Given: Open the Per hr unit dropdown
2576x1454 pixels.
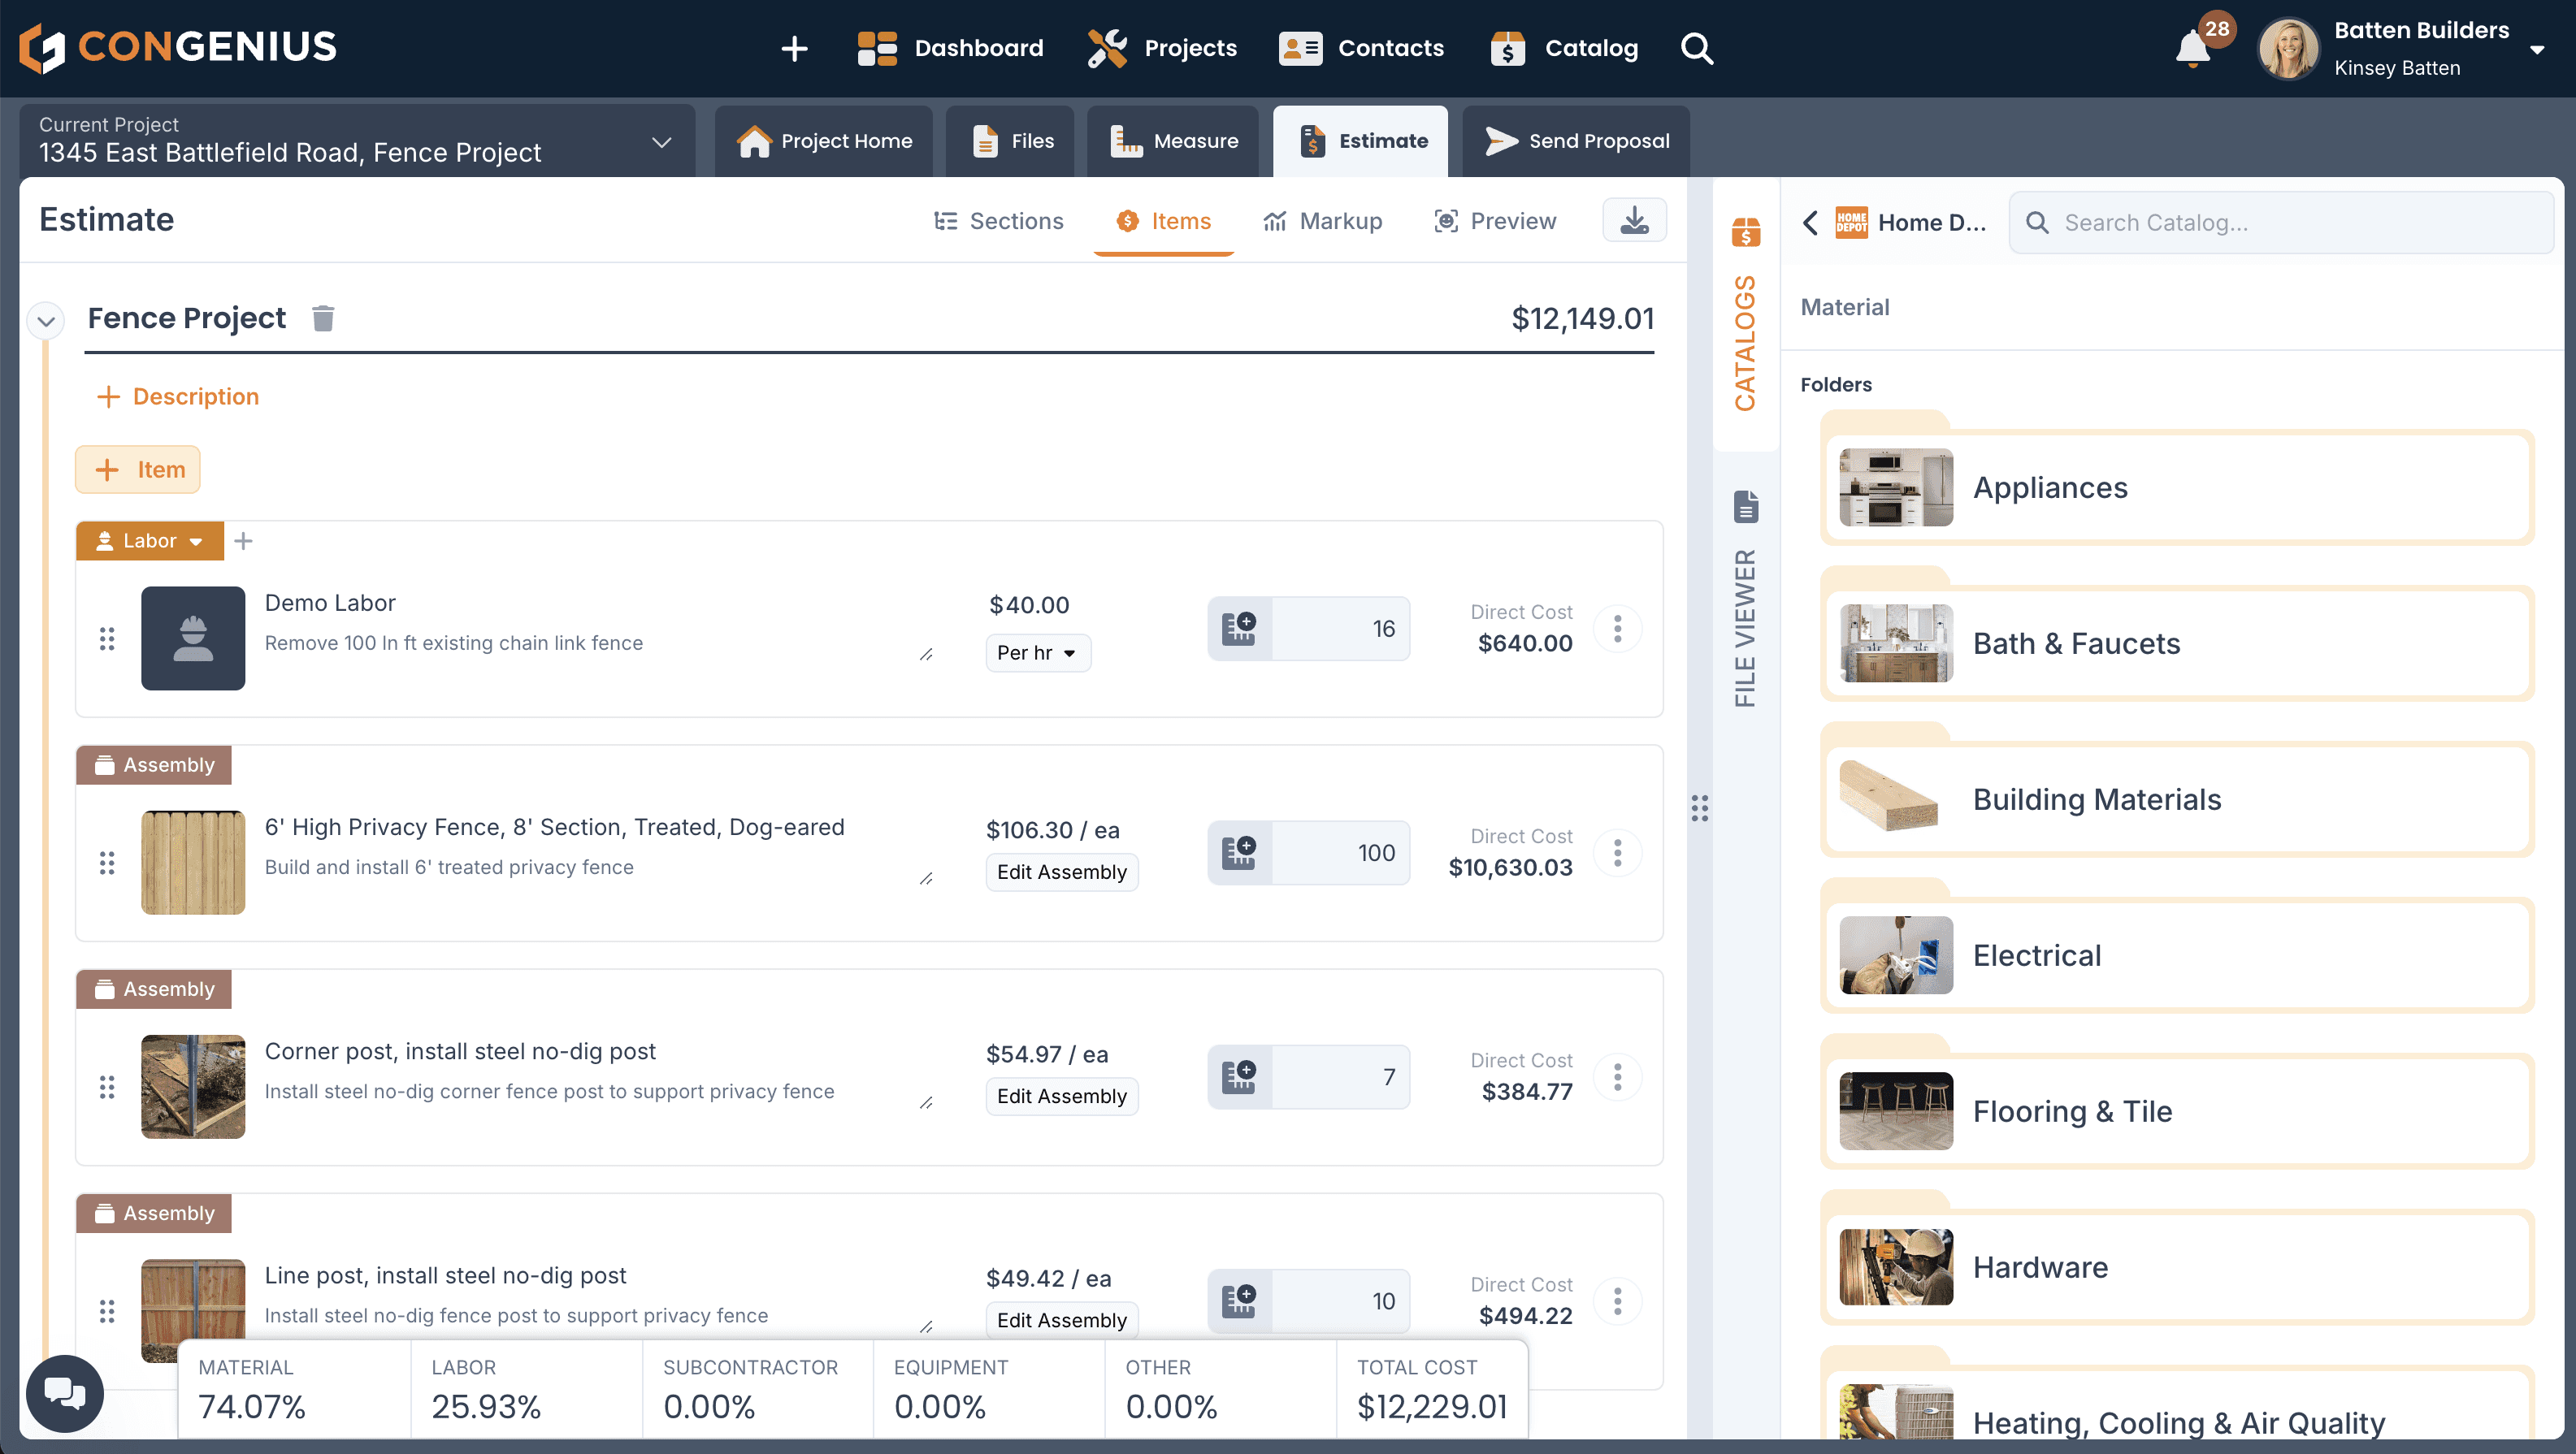Looking at the screenshot, I should [x=1037, y=652].
